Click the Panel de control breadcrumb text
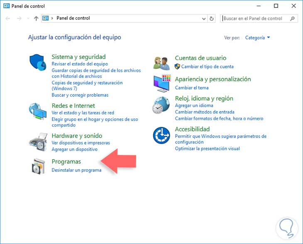 pyautogui.click(x=73, y=18)
